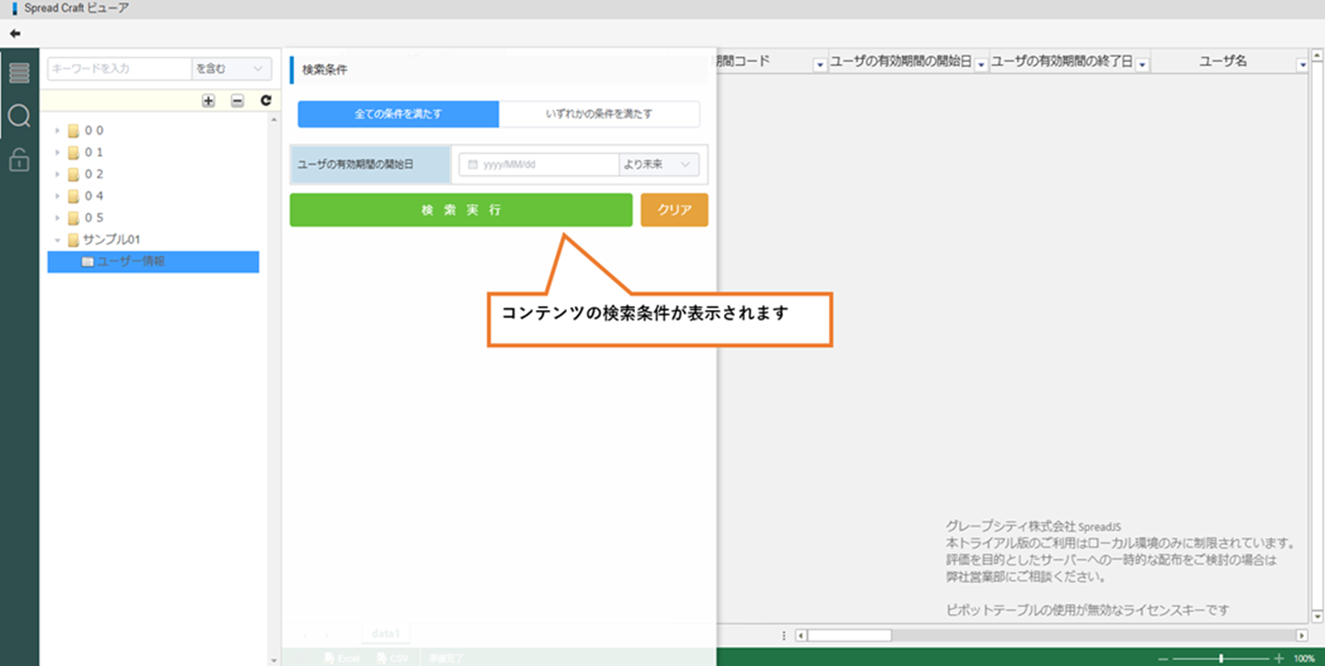1325x666 pixels.
Task: Collapse all tree nodes with minus icon
Action: click(237, 101)
